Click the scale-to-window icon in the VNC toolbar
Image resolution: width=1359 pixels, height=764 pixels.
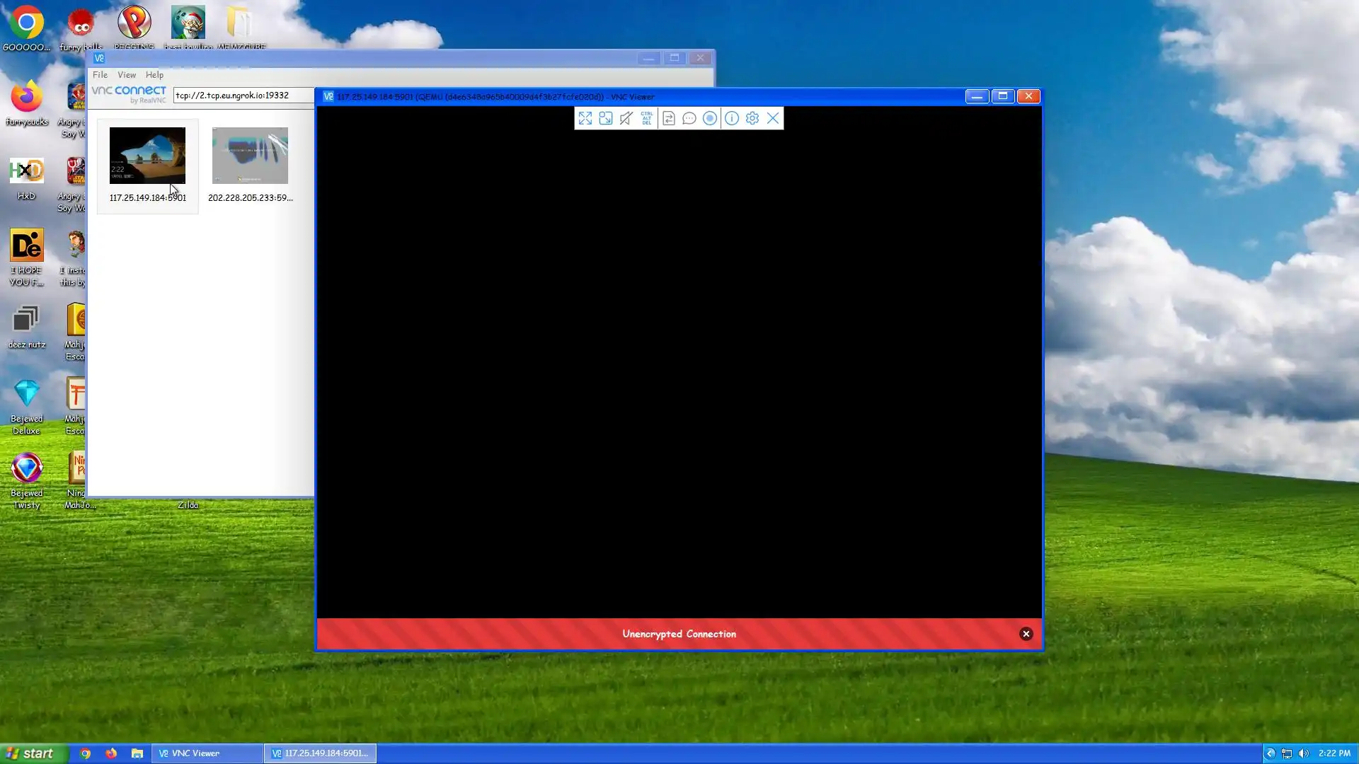coord(606,119)
